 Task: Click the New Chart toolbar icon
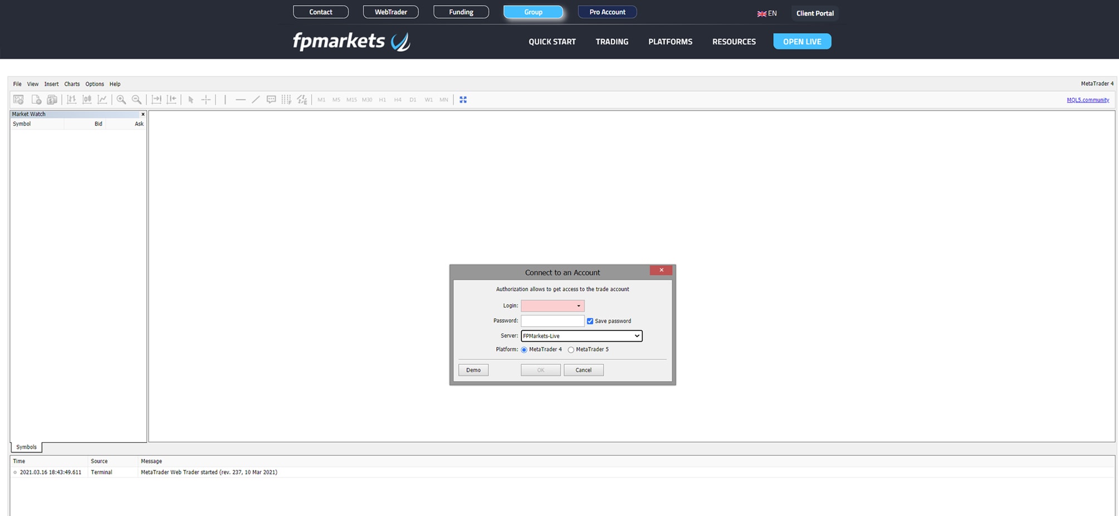point(18,100)
